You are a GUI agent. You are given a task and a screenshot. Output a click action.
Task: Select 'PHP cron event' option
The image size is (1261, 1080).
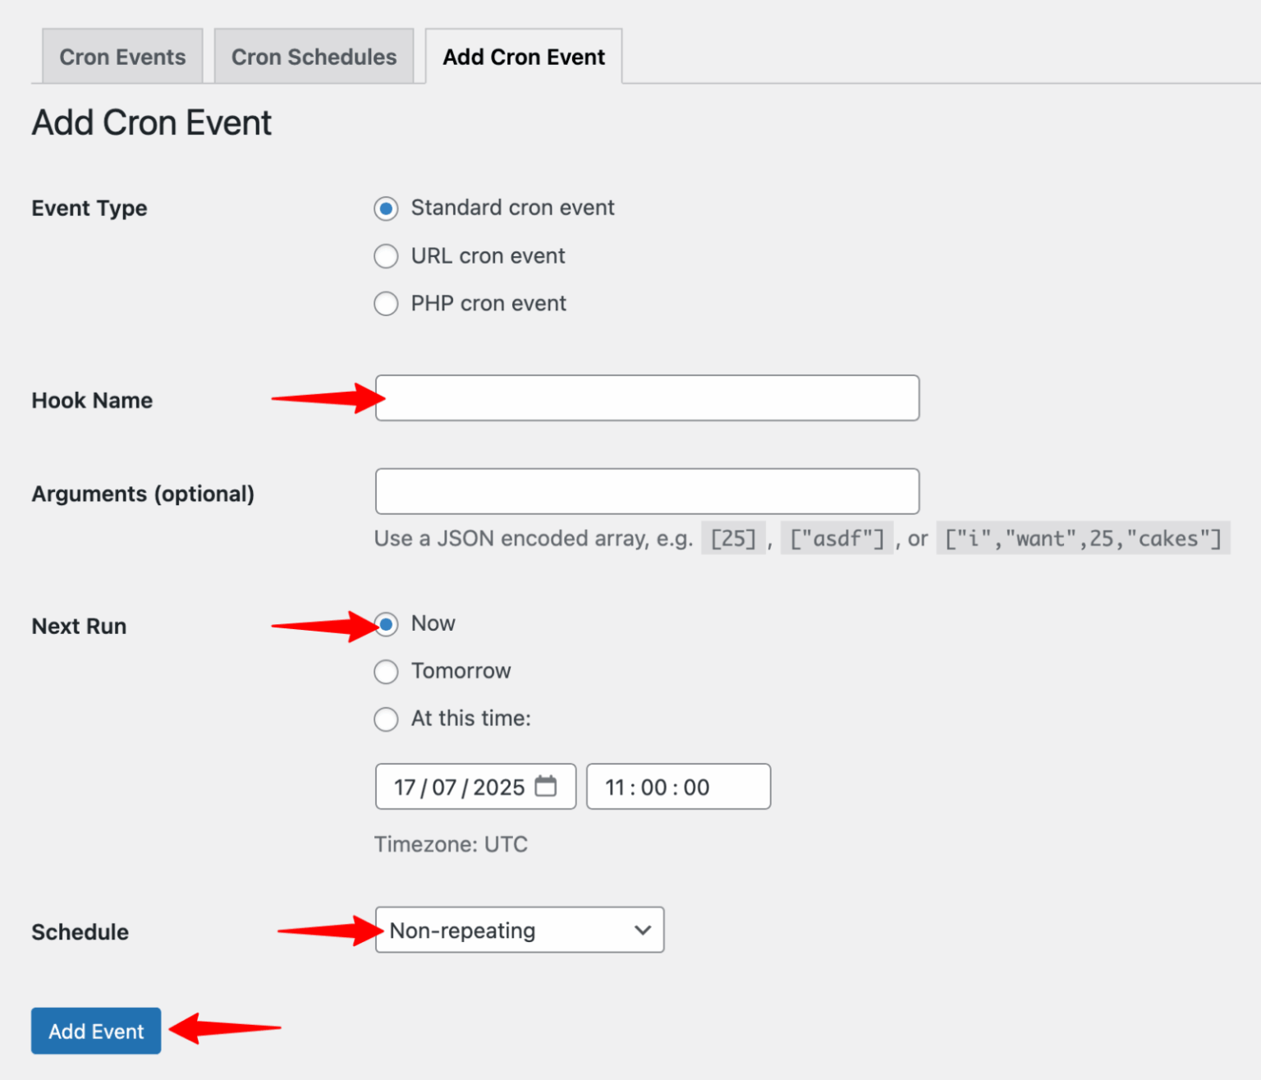pyautogui.click(x=386, y=303)
